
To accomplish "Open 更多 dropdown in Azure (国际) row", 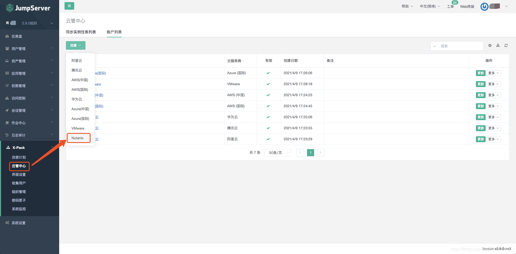I will pyautogui.click(x=494, y=73).
